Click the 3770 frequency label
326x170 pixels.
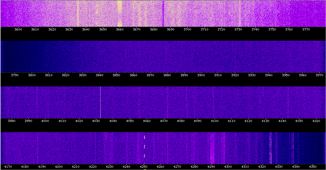pyautogui.click(x=306, y=30)
